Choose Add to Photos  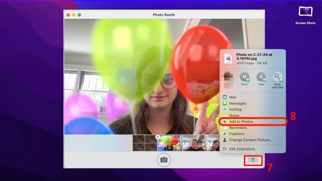point(253,121)
